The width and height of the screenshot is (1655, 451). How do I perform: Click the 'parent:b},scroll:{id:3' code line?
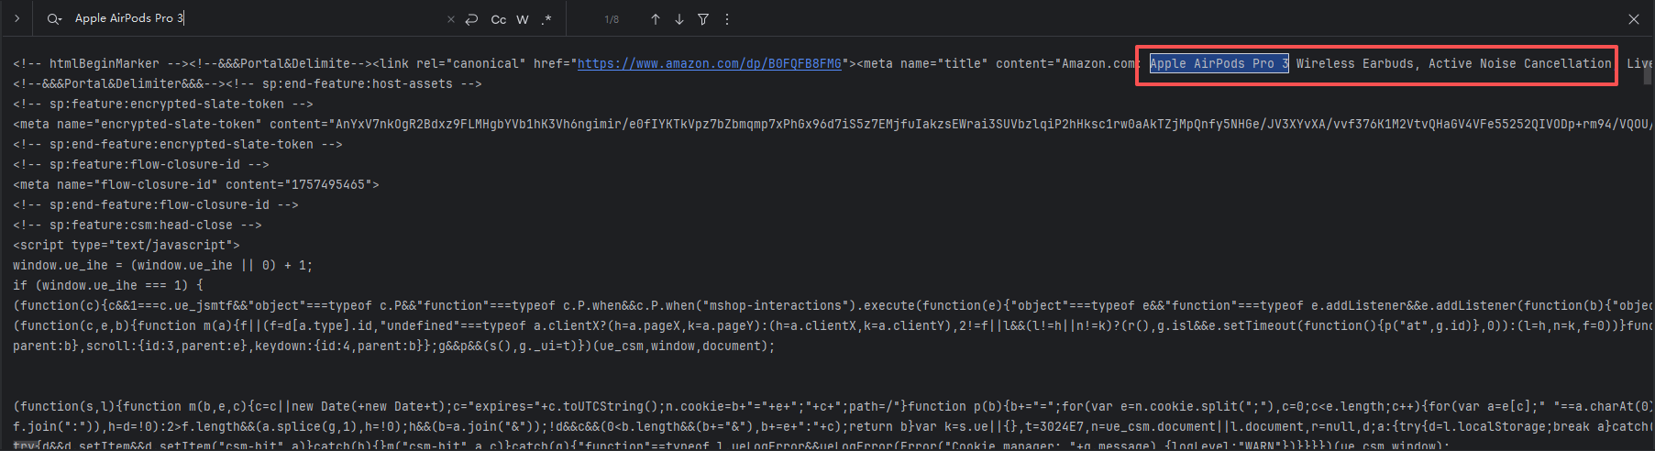(394, 346)
